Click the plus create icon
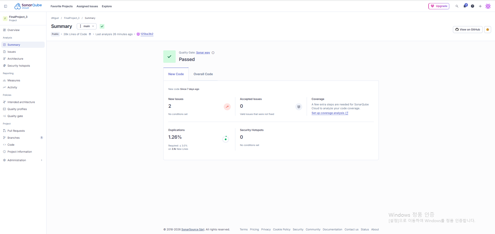This screenshot has height=234, width=495. (480, 6)
